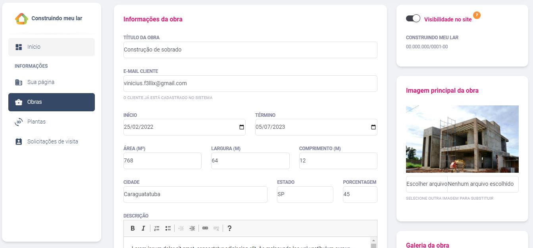The image size is (533, 248).
Task: Click the Comprimento (m) field
Action: 338,161
